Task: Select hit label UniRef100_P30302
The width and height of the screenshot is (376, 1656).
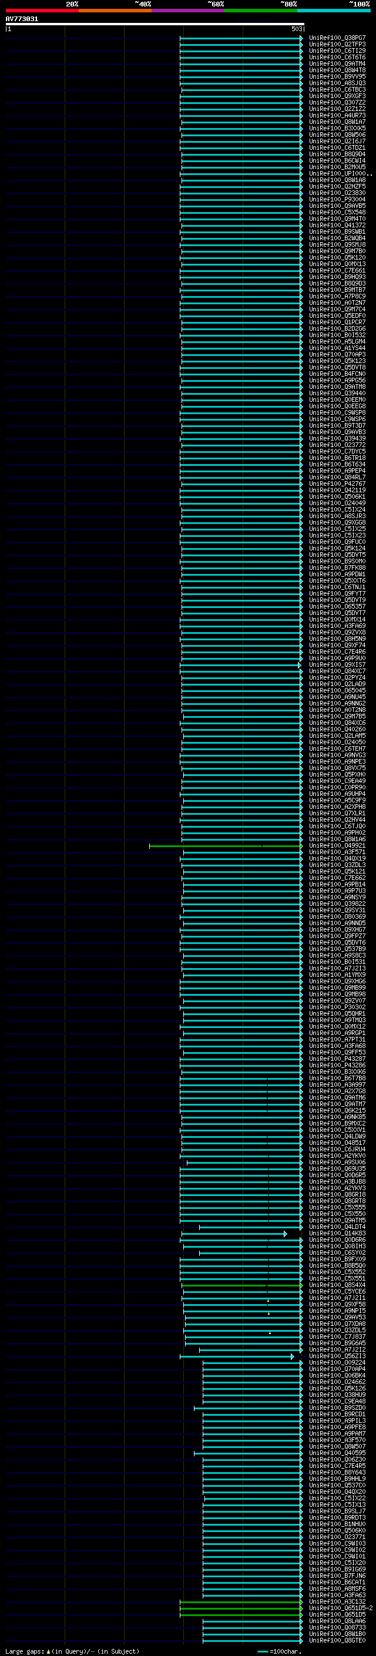Action: [x=337, y=1007]
